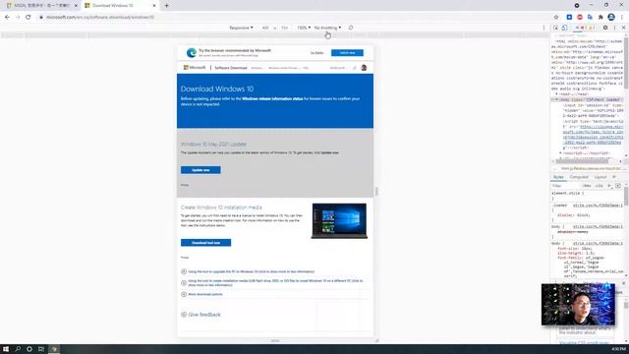Click the blue Launch now banner button
The height and width of the screenshot is (354, 629).
coord(347,53)
